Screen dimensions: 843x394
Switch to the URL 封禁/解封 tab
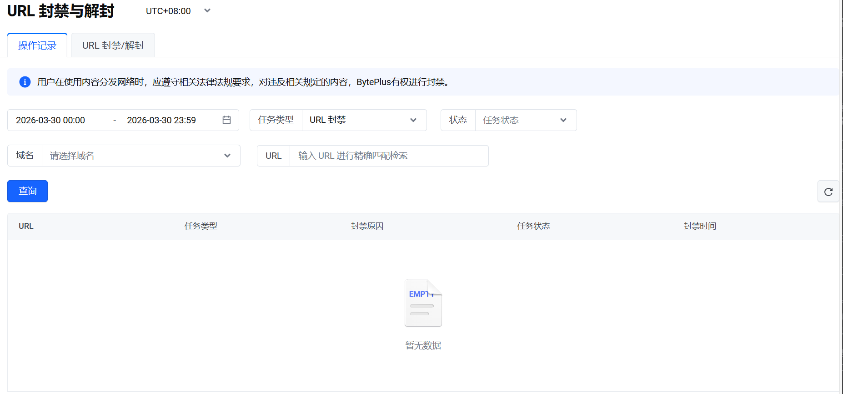coord(113,45)
